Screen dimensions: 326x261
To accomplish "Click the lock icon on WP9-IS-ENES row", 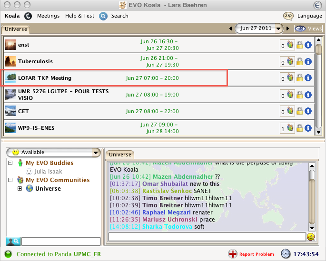I will coord(300,128).
